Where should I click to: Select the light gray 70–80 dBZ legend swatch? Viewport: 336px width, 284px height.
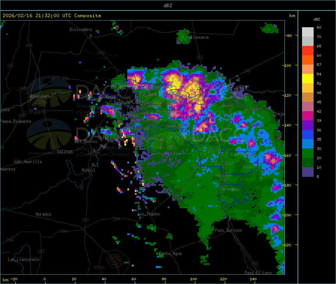[308, 32]
